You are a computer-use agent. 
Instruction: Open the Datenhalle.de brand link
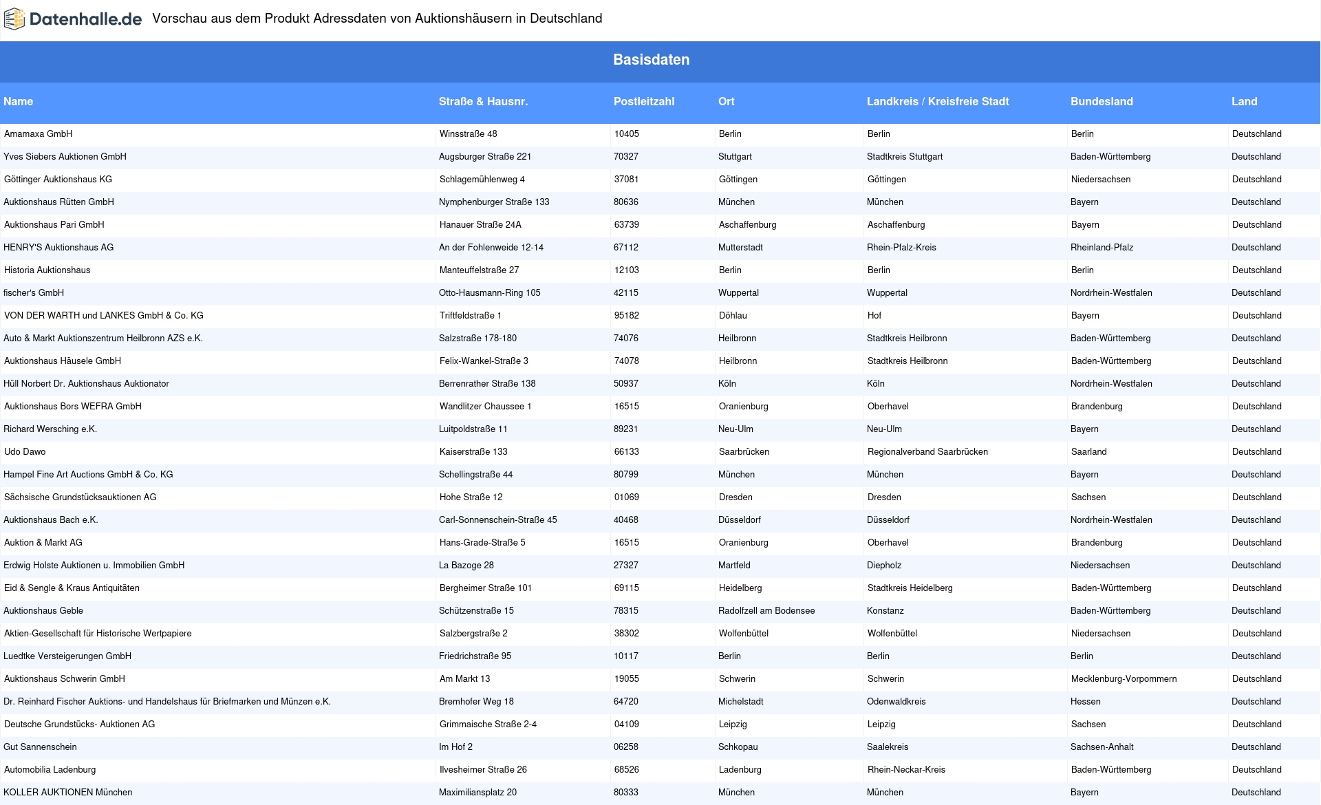(72, 19)
